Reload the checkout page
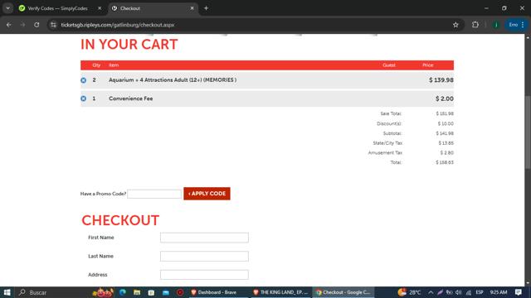 point(37,25)
